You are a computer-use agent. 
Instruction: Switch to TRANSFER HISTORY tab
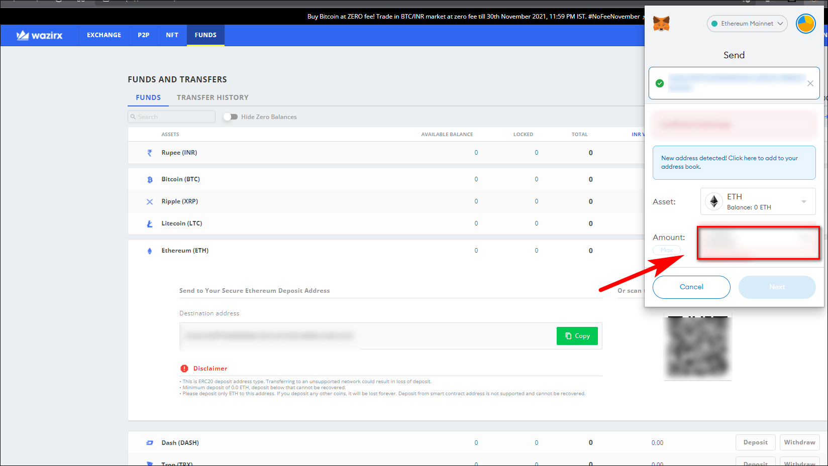[x=213, y=97]
